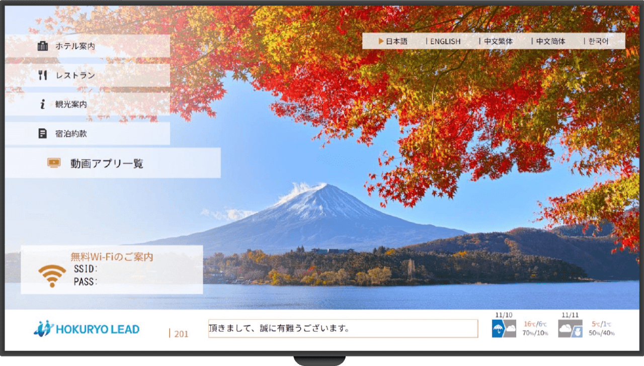Click the sightseeing info 'i' icon
Screen dimensions: 644x366
43,105
